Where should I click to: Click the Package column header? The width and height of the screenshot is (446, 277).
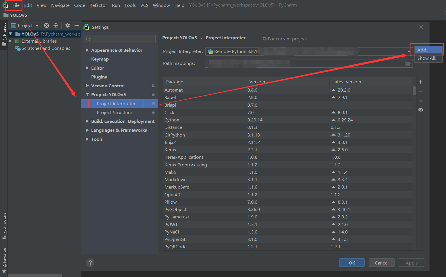click(205, 82)
